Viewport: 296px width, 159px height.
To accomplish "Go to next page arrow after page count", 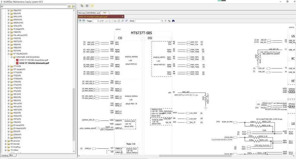I will [x=110, y=21].
